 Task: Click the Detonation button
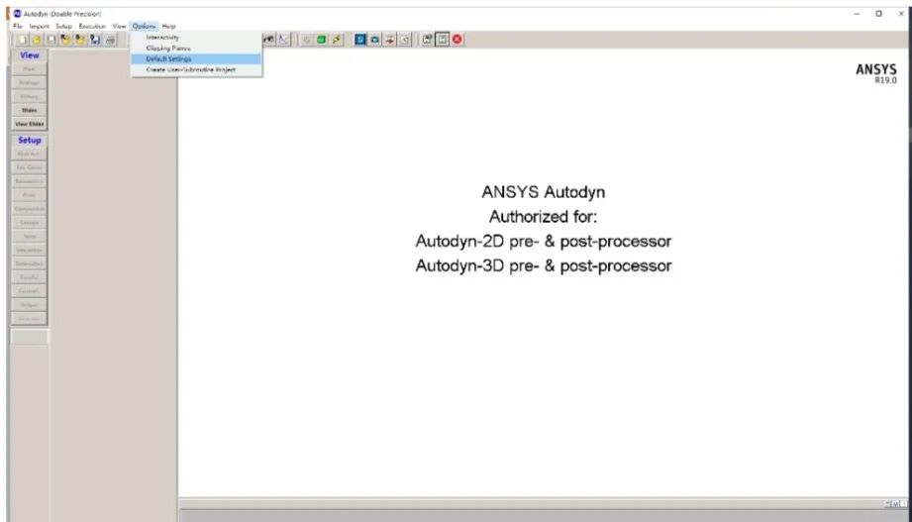coord(29,263)
